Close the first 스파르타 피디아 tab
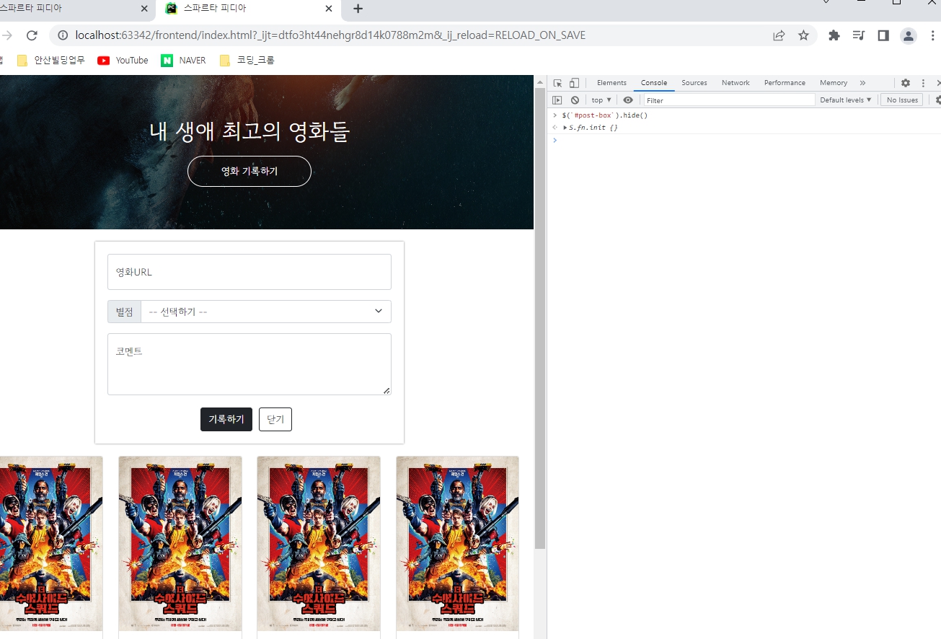The width and height of the screenshot is (941, 639). click(x=145, y=9)
